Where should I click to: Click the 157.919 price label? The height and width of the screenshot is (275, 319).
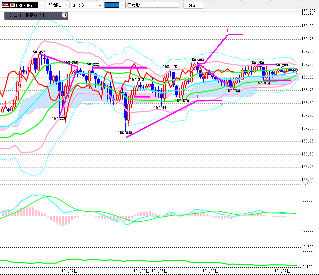click(x=137, y=80)
